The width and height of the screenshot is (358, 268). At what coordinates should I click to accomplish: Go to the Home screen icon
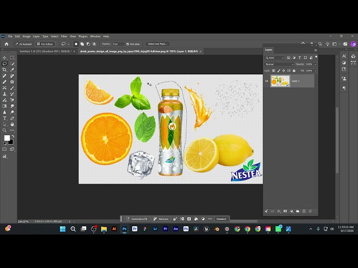[6, 44]
